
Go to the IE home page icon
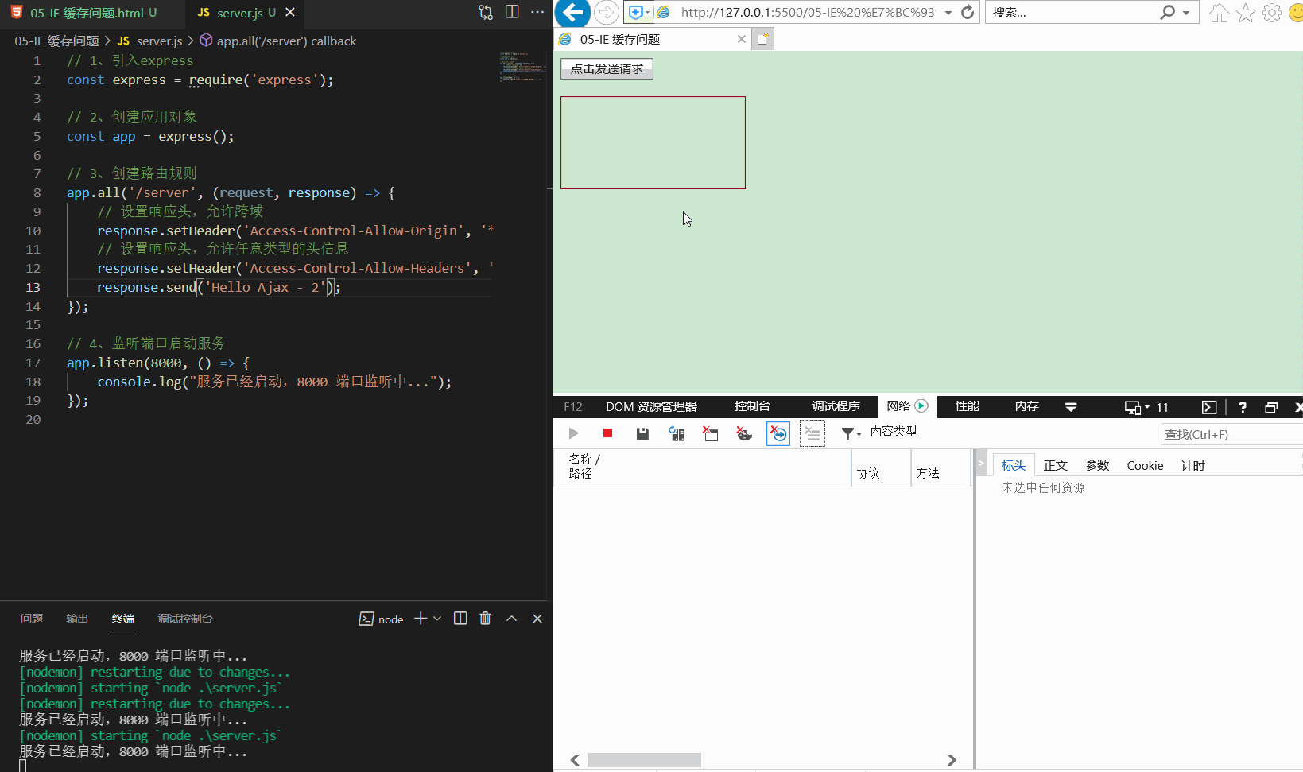[x=1219, y=13]
